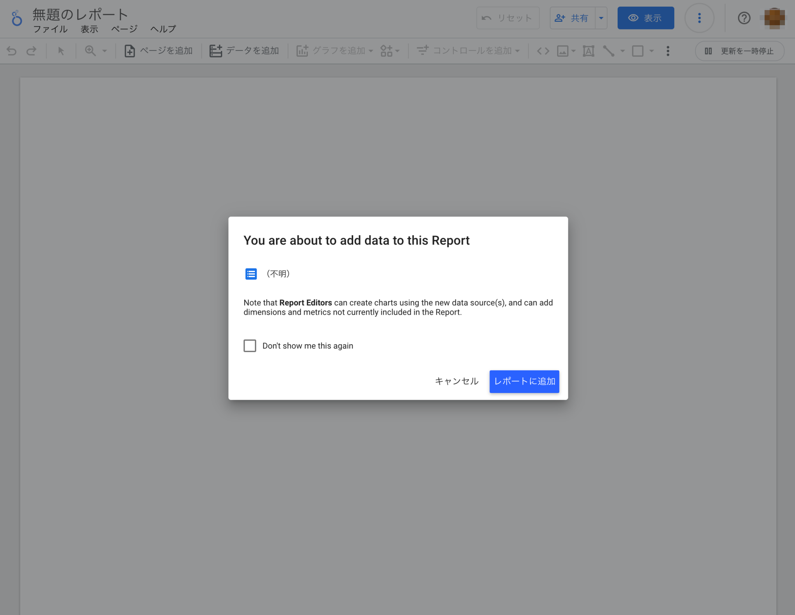Select the line drawing tool
This screenshot has width=795, height=615.
(x=608, y=50)
